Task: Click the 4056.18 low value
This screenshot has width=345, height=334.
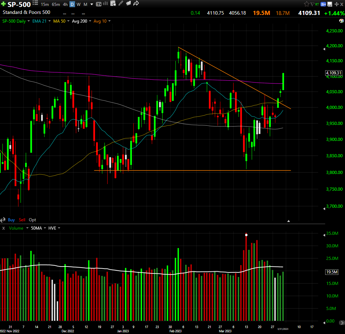Action: click(237, 13)
